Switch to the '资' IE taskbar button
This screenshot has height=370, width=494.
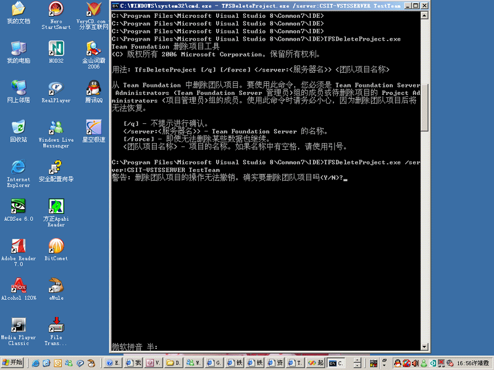275,363
